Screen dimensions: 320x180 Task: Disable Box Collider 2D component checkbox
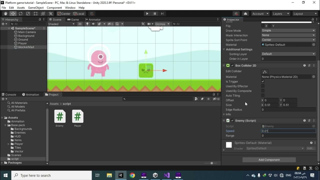[232, 65]
